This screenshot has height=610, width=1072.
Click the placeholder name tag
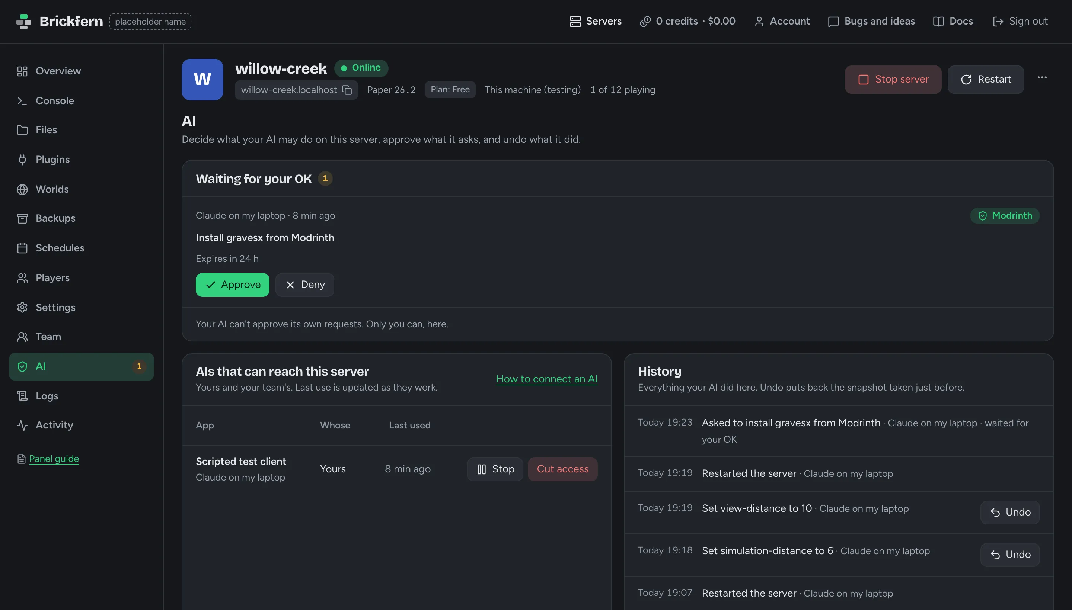coord(150,21)
